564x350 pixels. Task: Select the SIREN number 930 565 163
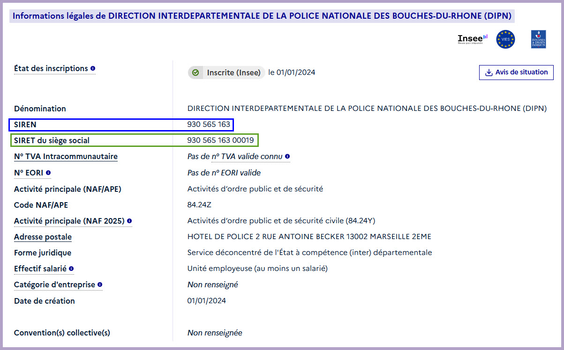209,124
